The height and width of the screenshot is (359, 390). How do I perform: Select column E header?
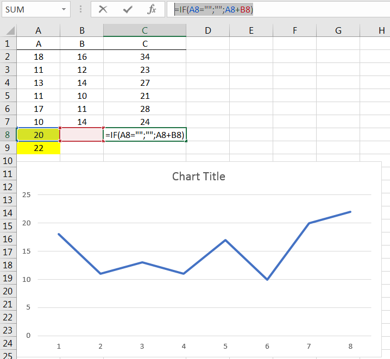(x=251, y=30)
